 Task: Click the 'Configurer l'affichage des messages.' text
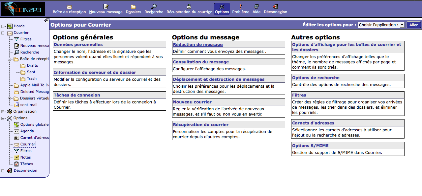tap(209, 69)
